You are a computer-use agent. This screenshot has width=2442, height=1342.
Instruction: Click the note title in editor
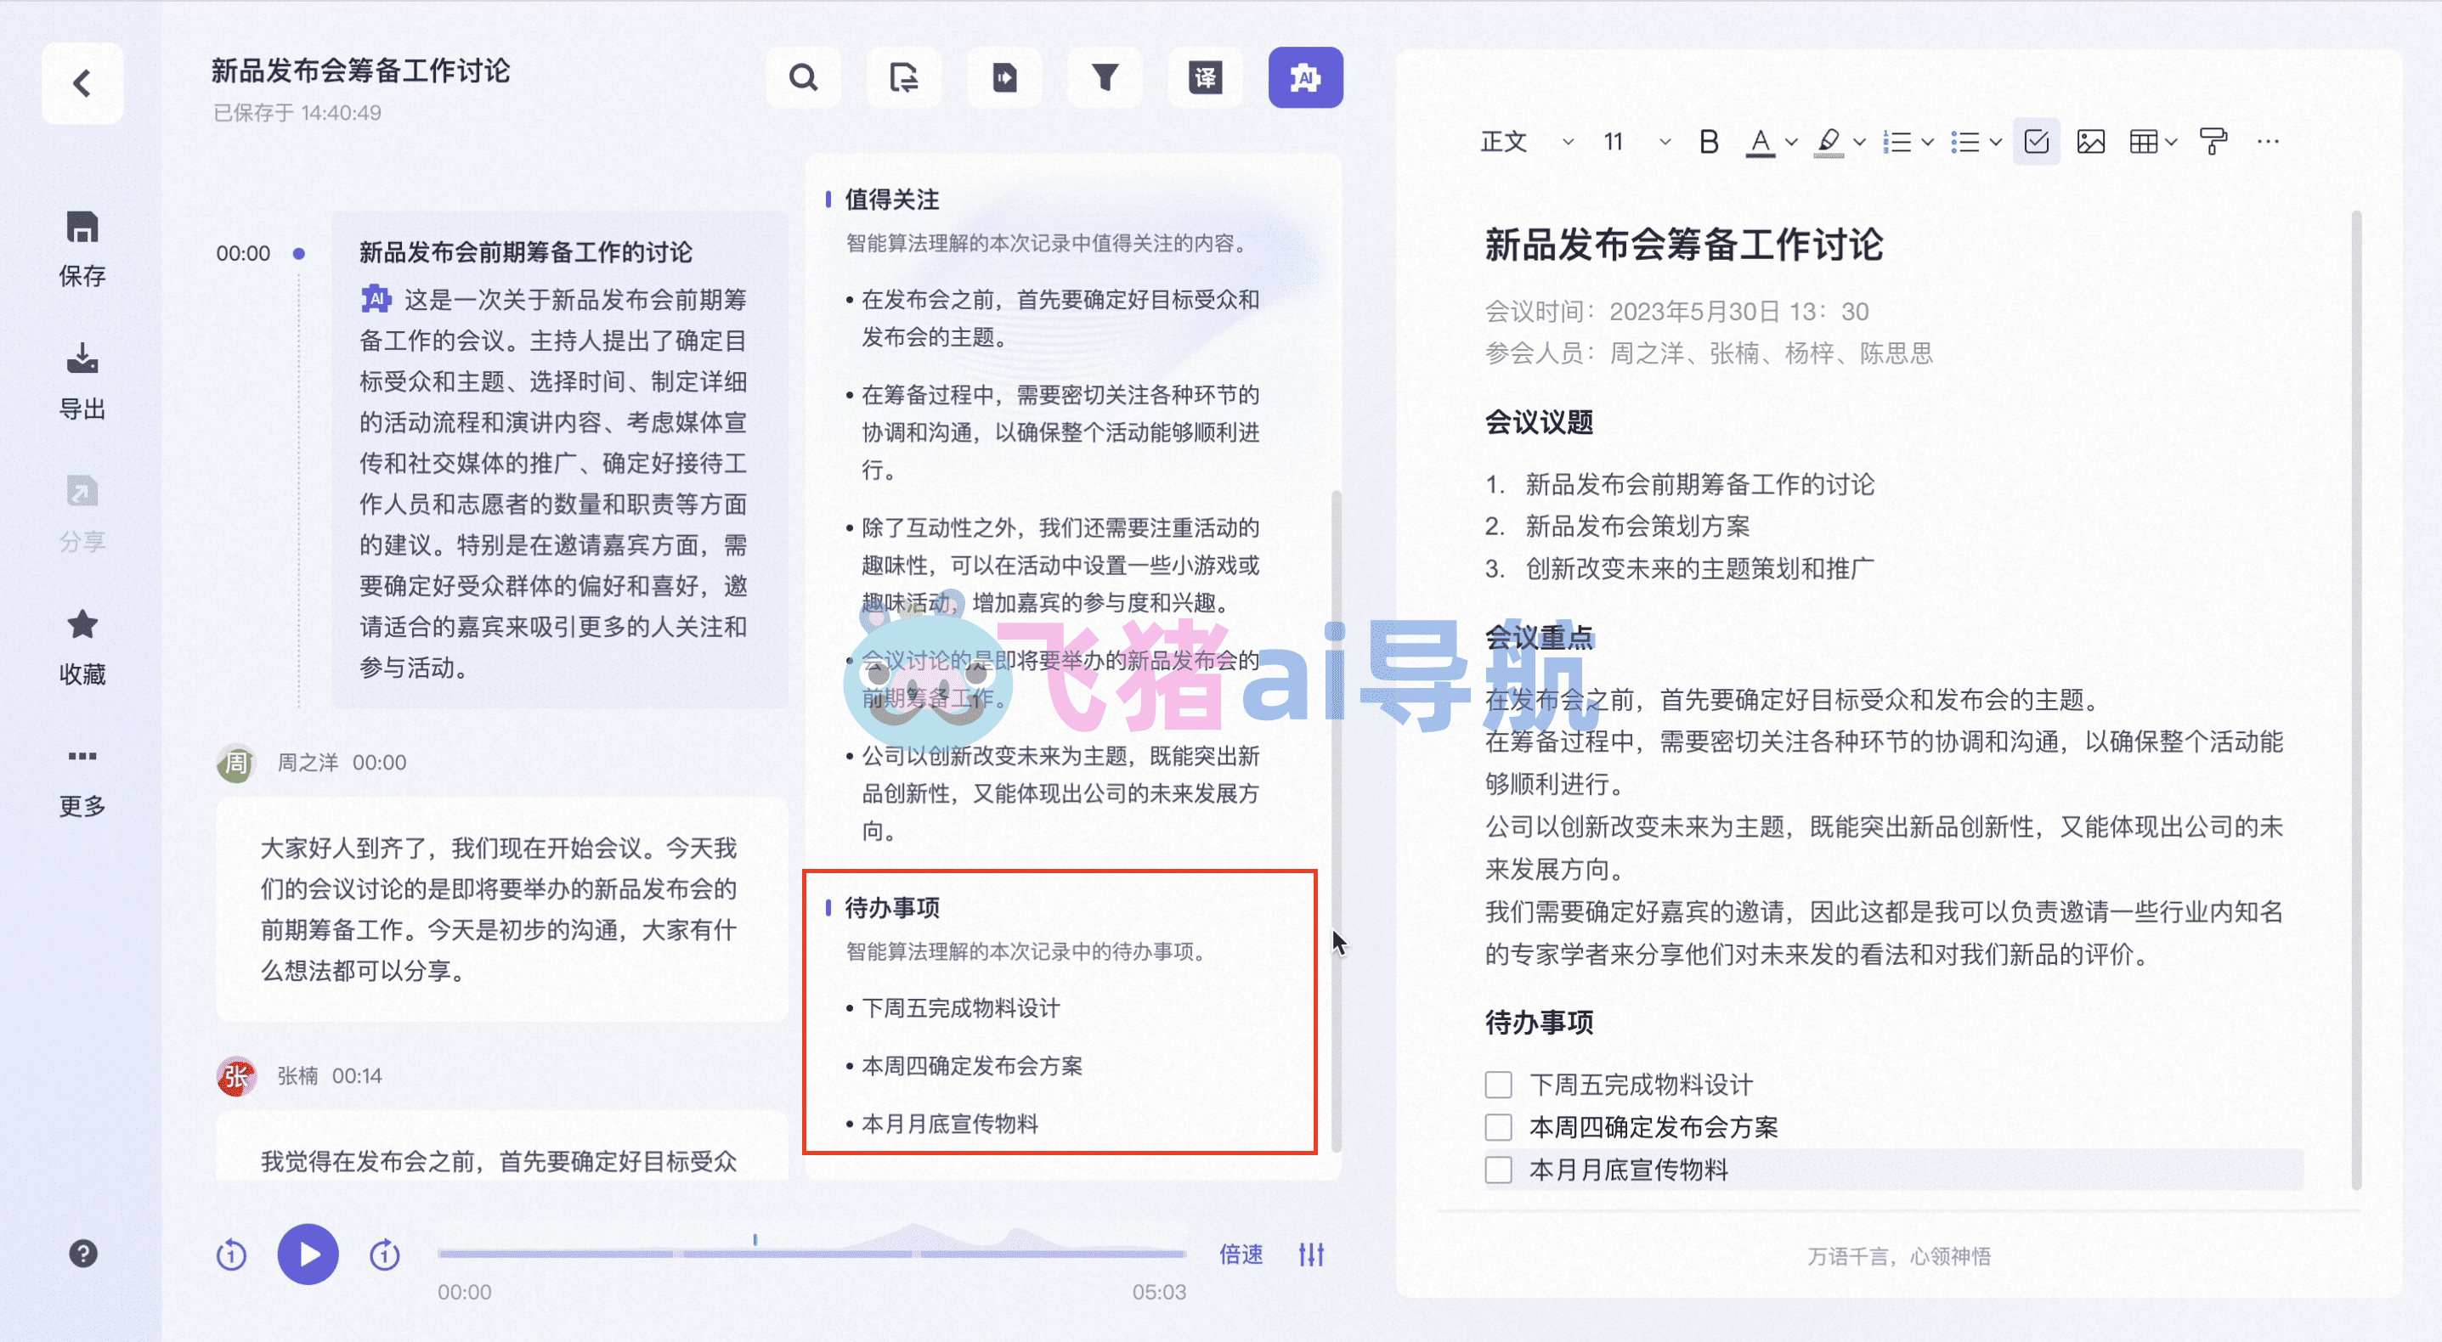coord(1683,245)
